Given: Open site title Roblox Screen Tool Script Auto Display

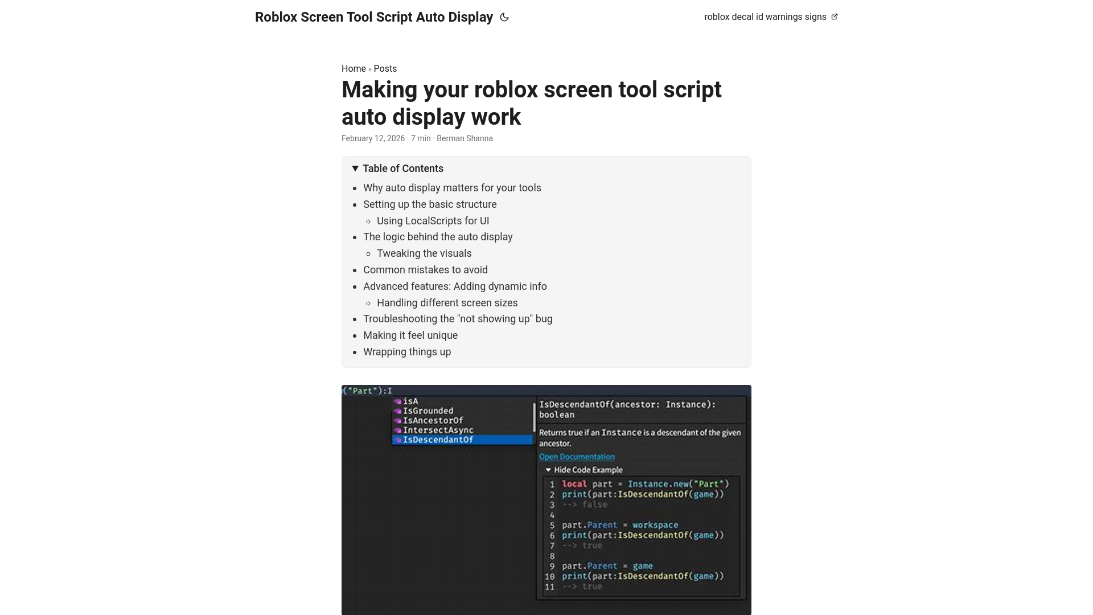Looking at the screenshot, I should pyautogui.click(x=374, y=17).
